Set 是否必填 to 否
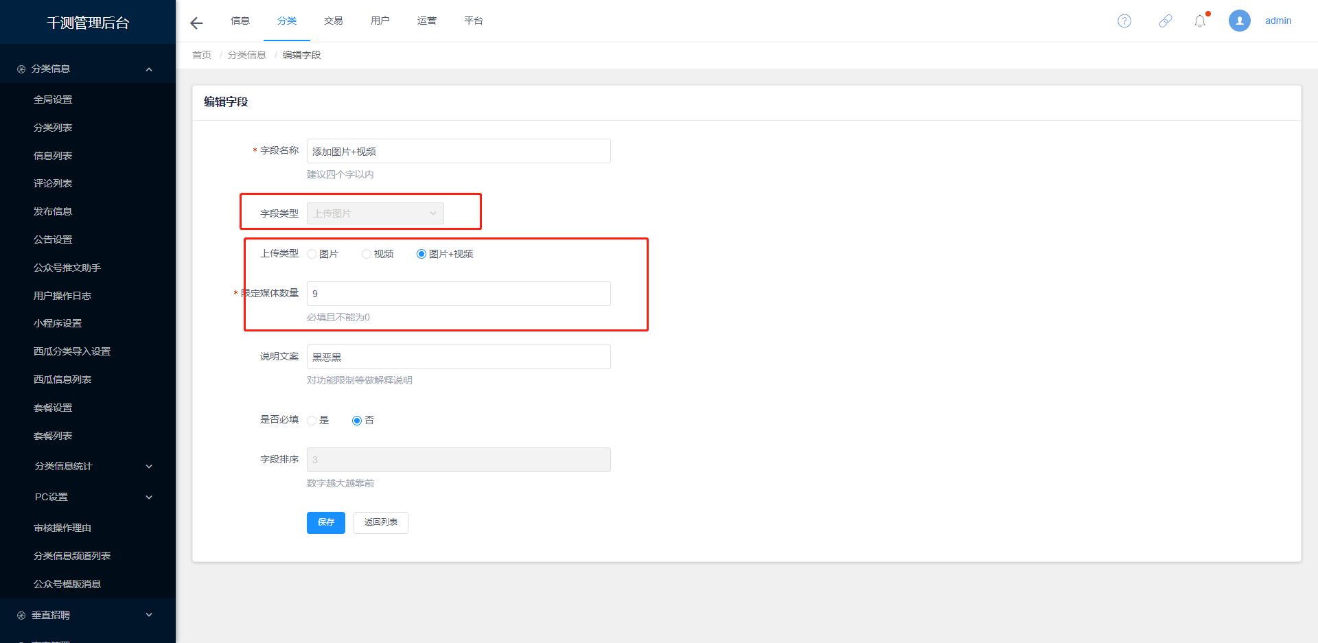The width and height of the screenshot is (1318, 643). [357, 421]
